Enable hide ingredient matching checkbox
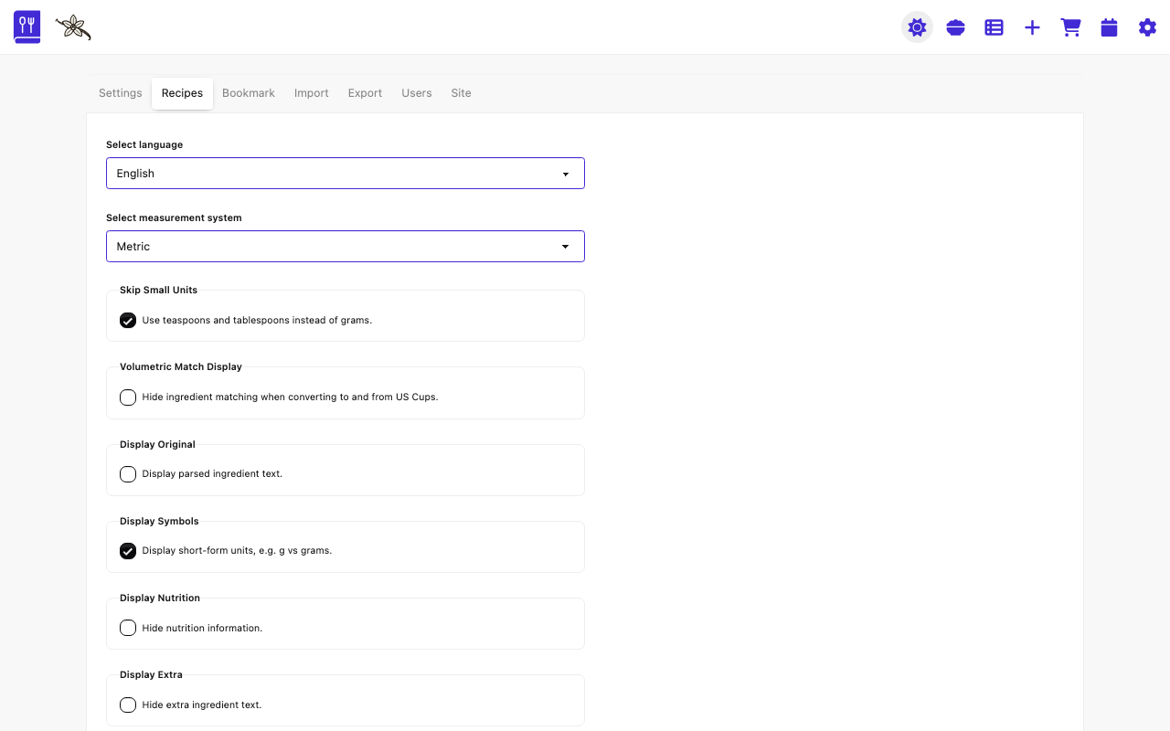 (x=128, y=397)
